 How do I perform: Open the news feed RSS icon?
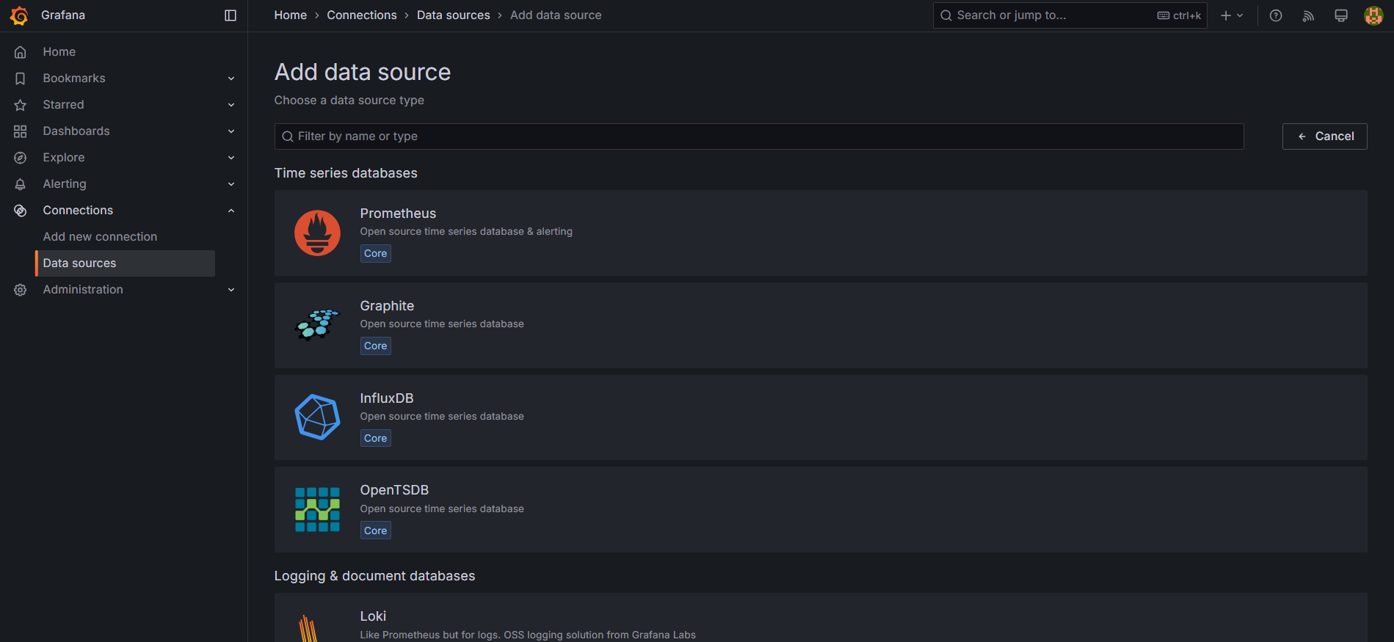pos(1308,15)
